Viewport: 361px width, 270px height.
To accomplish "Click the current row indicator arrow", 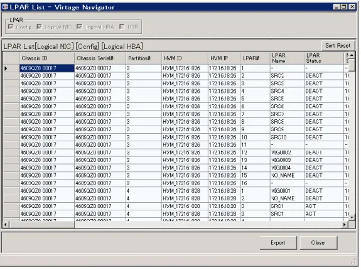I will pyautogui.click(x=6, y=68).
